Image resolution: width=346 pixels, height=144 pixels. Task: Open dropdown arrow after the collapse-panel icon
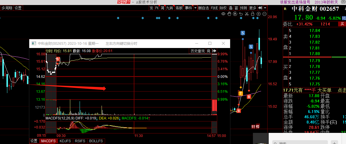(265, 8)
